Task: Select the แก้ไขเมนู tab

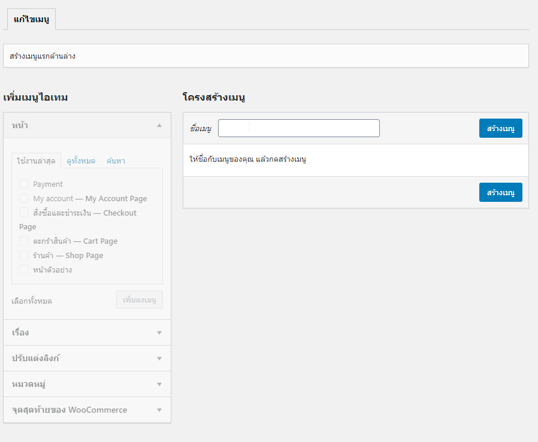Action: 31,19
